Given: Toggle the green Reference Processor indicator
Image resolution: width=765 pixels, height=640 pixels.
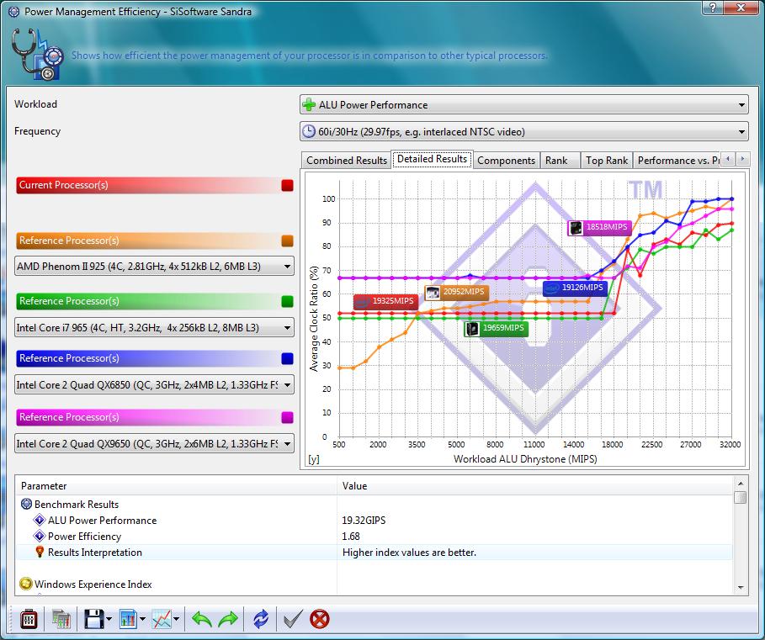Looking at the screenshot, I should point(287,301).
